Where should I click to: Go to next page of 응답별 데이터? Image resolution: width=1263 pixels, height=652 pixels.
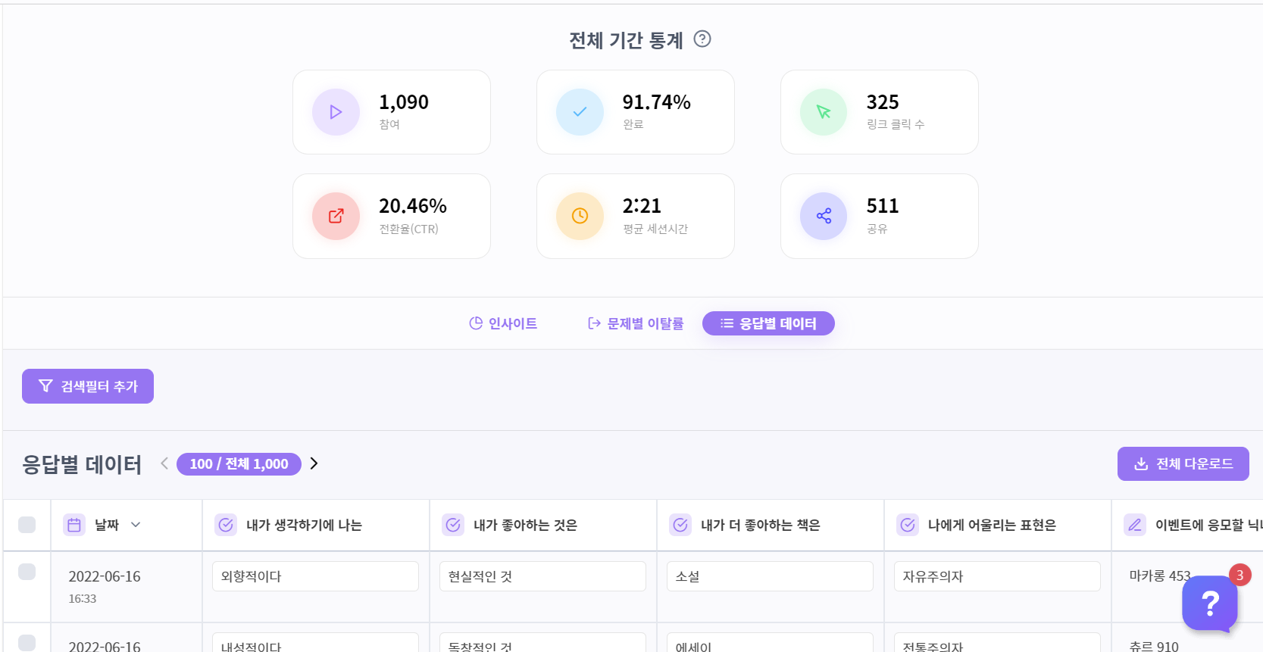[x=314, y=463]
